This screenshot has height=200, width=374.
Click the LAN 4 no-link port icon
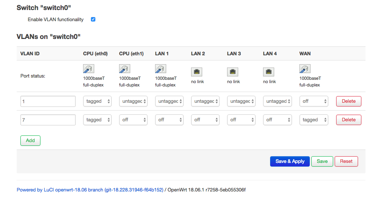[269, 72]
